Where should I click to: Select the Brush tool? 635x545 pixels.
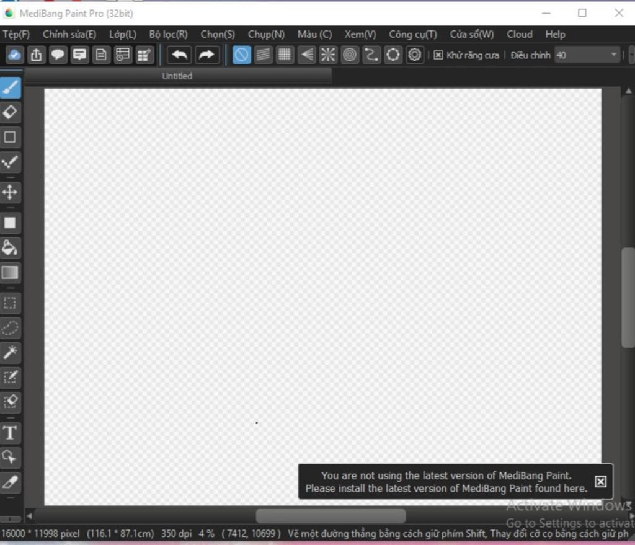pos(10,87)
